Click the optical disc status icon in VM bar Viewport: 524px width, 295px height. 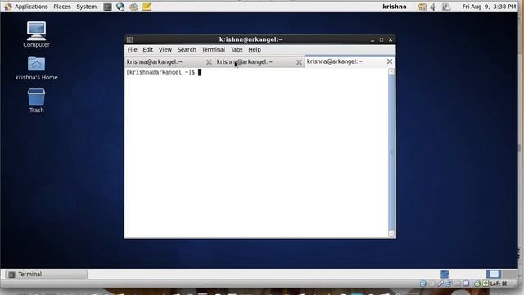pos(431,284)
